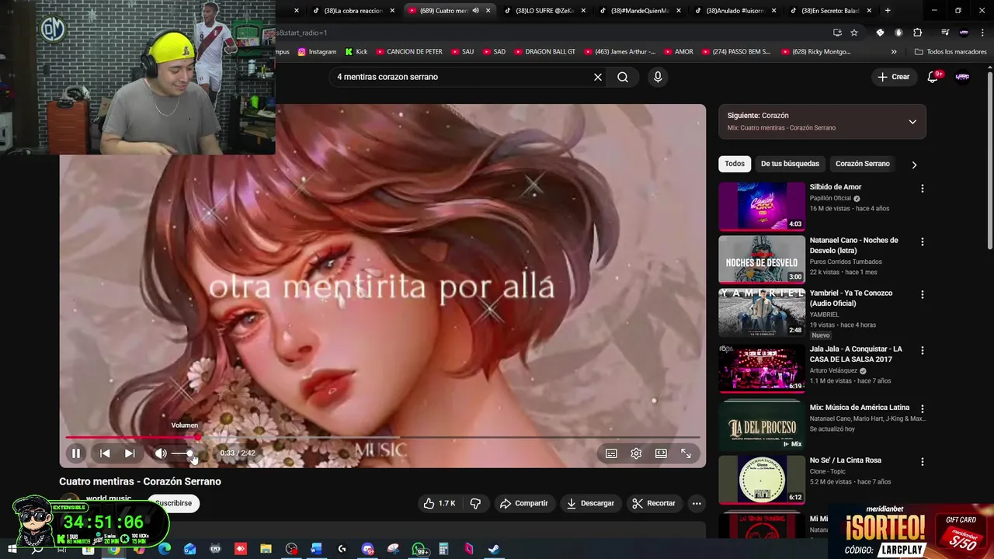Like the video with thumbs up

(439, 503)
